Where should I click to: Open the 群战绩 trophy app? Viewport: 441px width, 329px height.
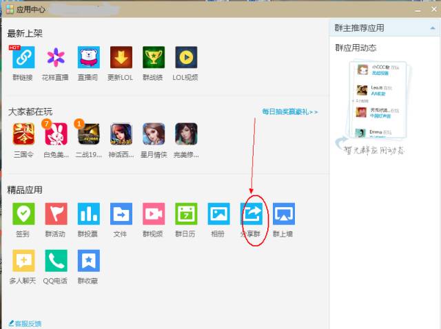click(x=154, y=57)
